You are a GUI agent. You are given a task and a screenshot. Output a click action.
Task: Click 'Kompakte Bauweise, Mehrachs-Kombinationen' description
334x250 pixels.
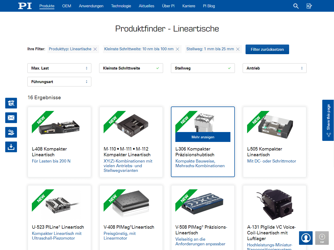[x=200, y=164]
